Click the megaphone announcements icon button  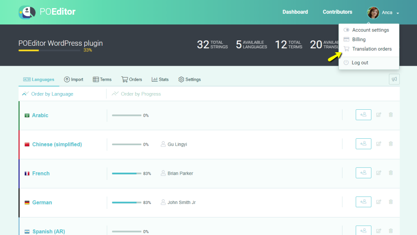click(394, 79)
